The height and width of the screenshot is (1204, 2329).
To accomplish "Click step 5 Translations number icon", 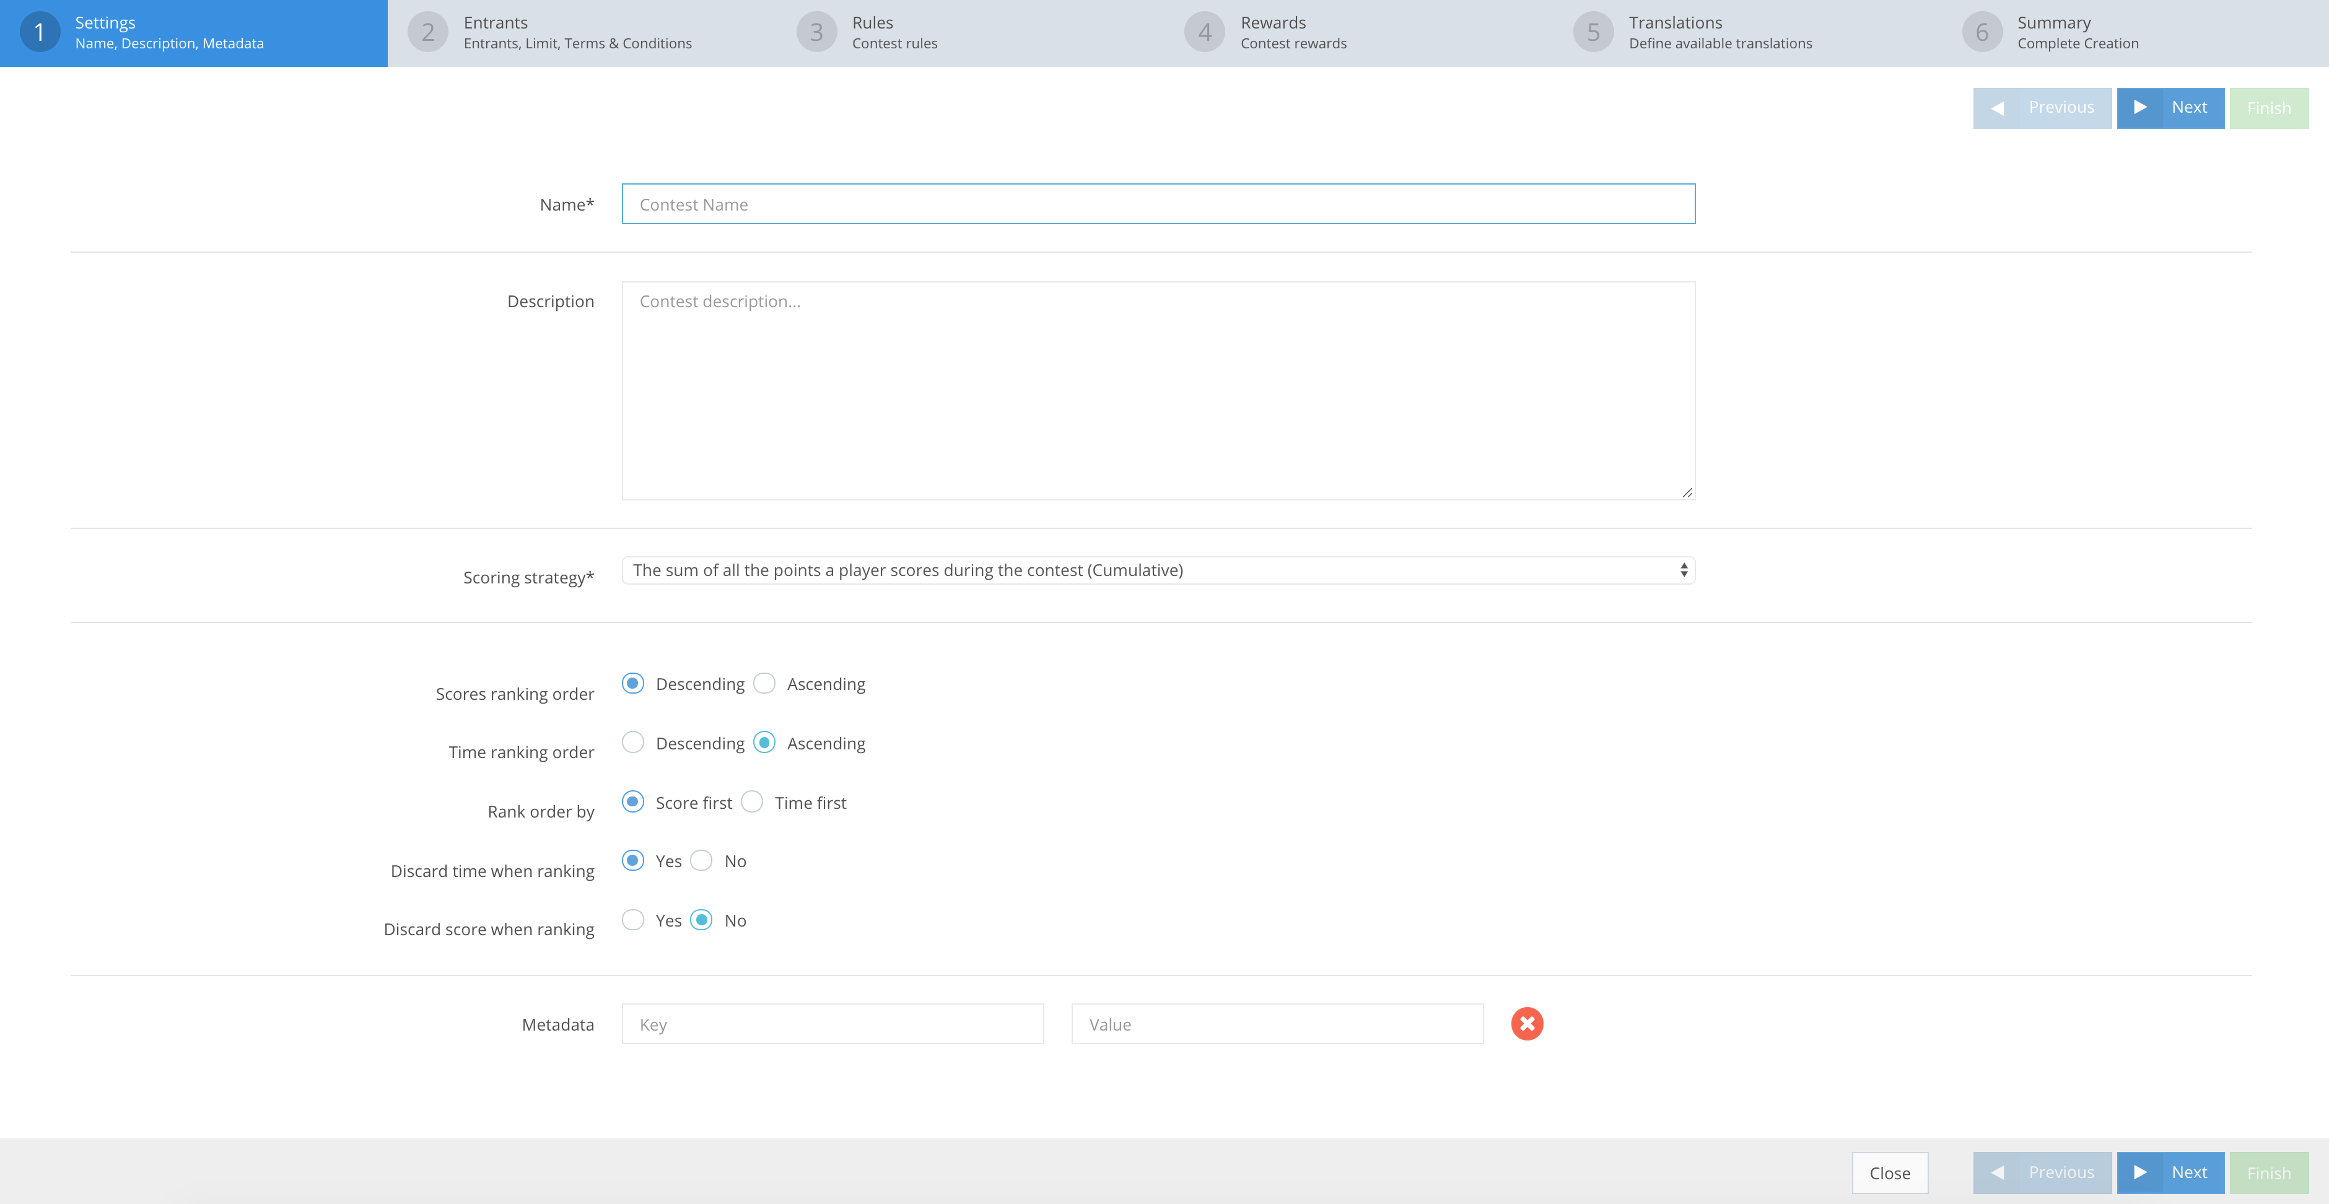I will coord(1593,33).
